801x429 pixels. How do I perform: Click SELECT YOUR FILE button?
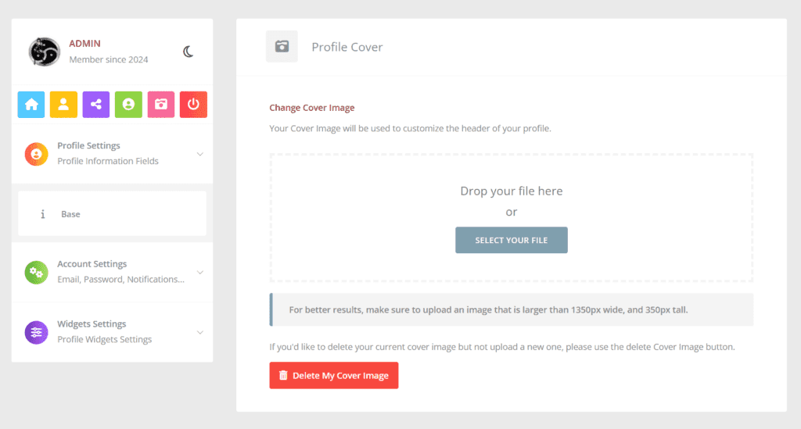512,240
